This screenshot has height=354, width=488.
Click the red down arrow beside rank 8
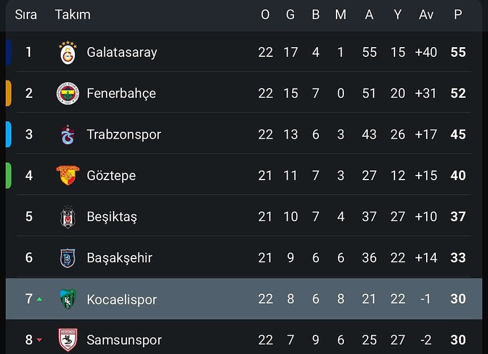pos(39,340)
